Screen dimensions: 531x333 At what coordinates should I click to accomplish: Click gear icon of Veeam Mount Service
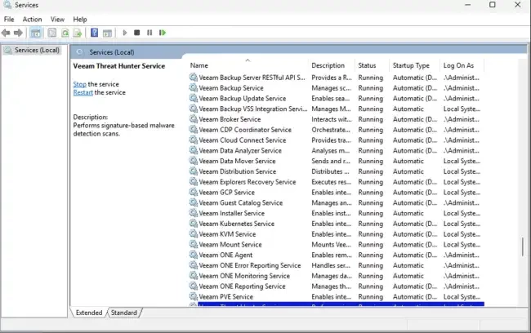(x=194, y=244)
